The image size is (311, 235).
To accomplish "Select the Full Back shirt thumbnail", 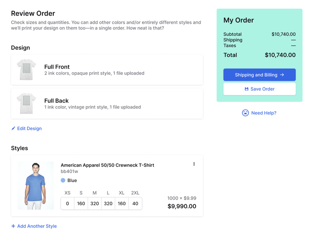I will tap(26, 103).
